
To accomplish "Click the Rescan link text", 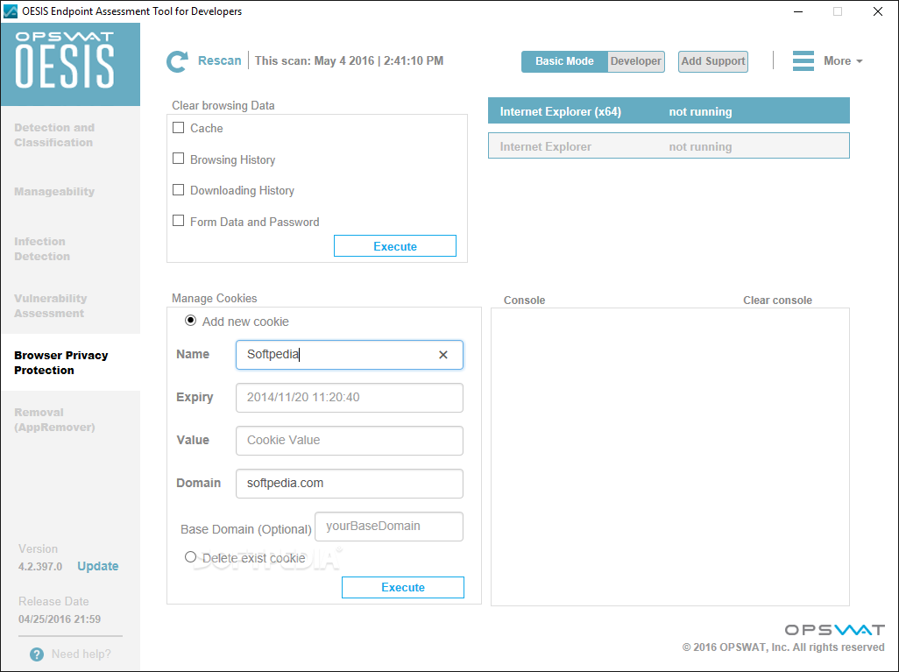I will [220, 60].
